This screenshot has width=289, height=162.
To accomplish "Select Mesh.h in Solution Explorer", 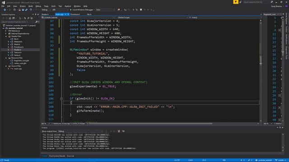I will pyautogui.click(x=17, y=44).
